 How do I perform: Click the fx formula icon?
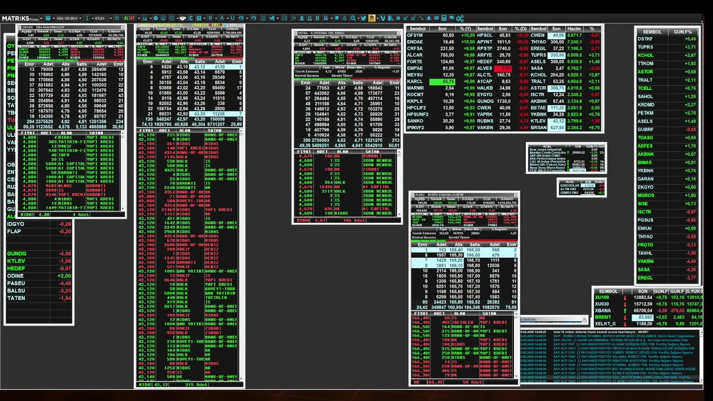pos(294,18)
